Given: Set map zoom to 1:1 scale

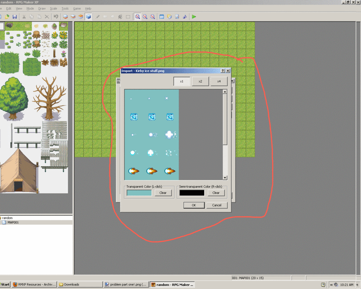Looking at the screenshot, I should coord(137,17).
